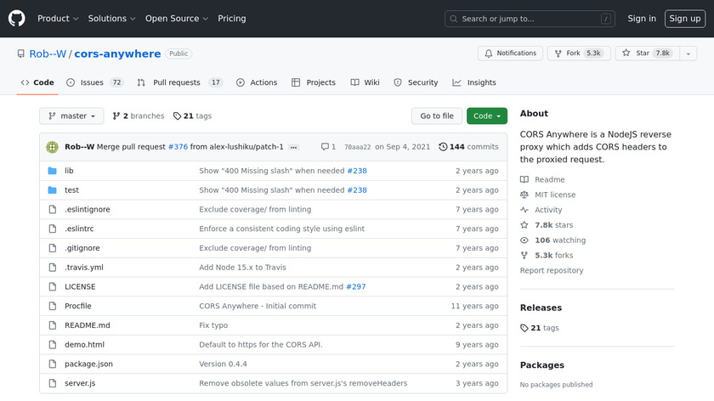Click the repository book icon beside Rob--W
The height and width of the screenshot is (401, 714).
point(21,54)
